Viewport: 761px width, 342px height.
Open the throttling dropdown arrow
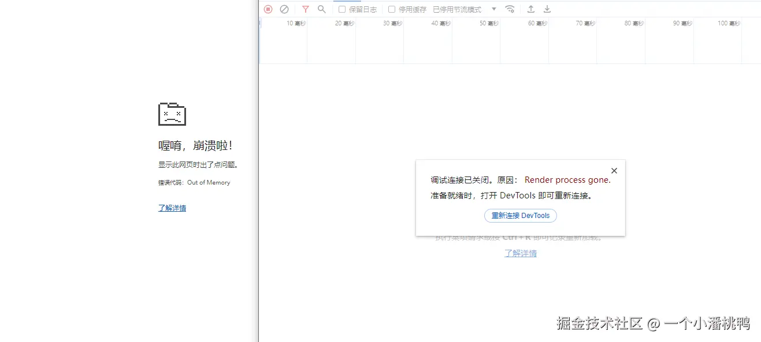click(494, 9)
